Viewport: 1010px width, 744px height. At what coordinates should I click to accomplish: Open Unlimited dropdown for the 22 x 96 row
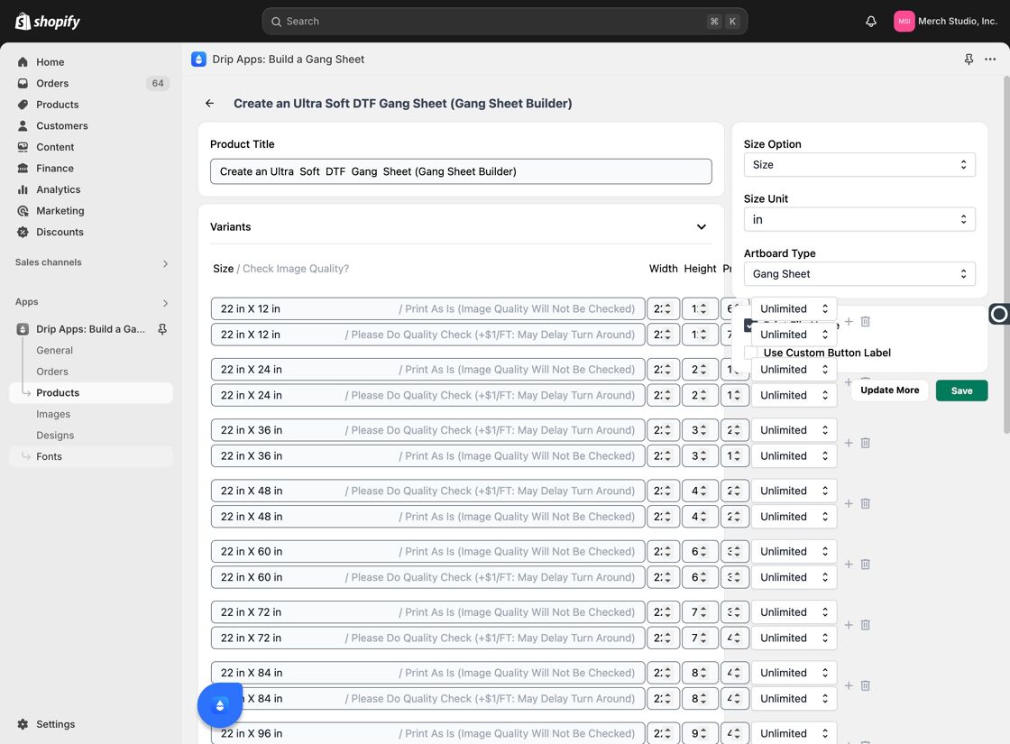click(x=794, y=733)
